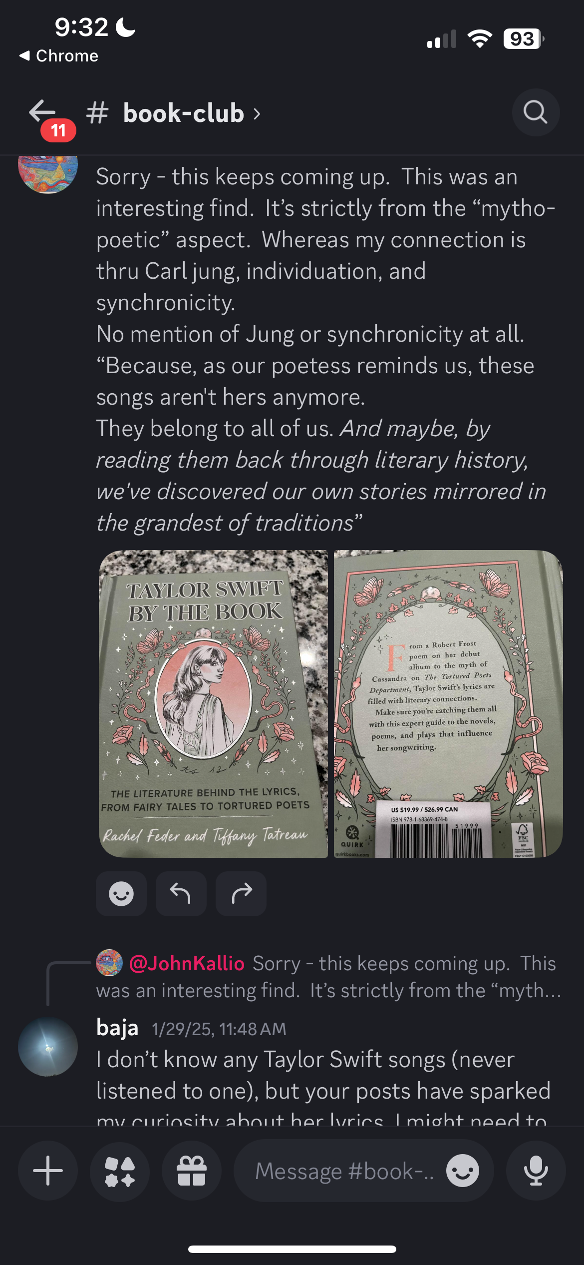
Task: Jump to quoted reply preview message
Action: point(329,976)
